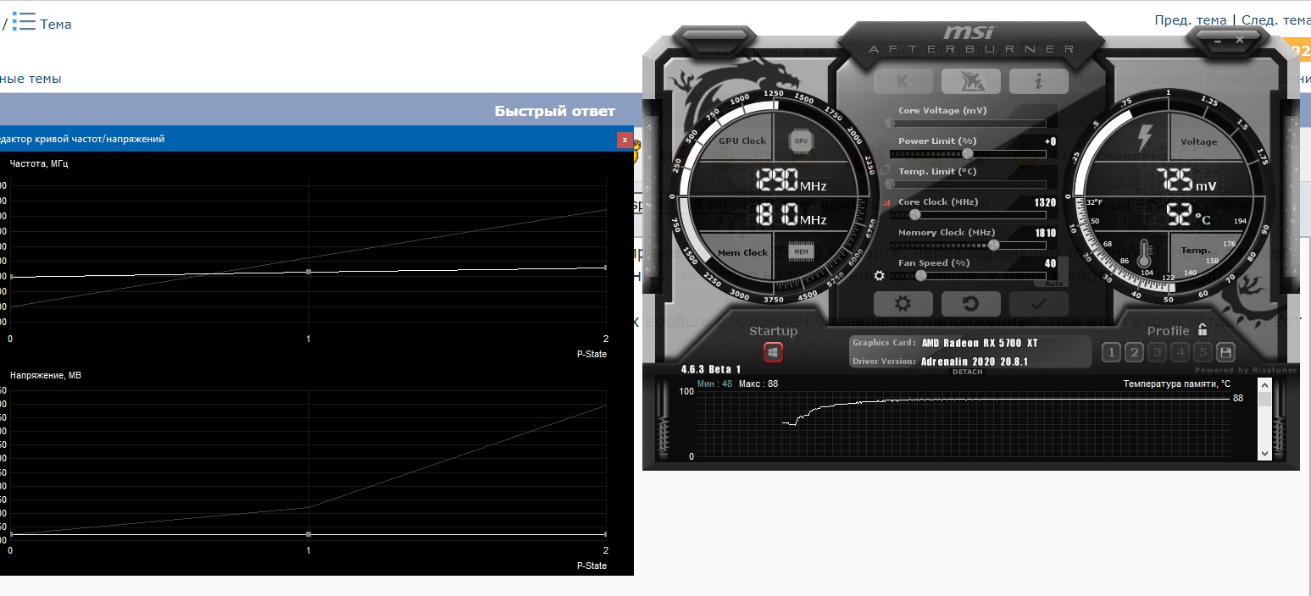Toggle the fan speed Auto button
The height and width of the screenshot is (596, 1311).
(x=1053, y=284)
